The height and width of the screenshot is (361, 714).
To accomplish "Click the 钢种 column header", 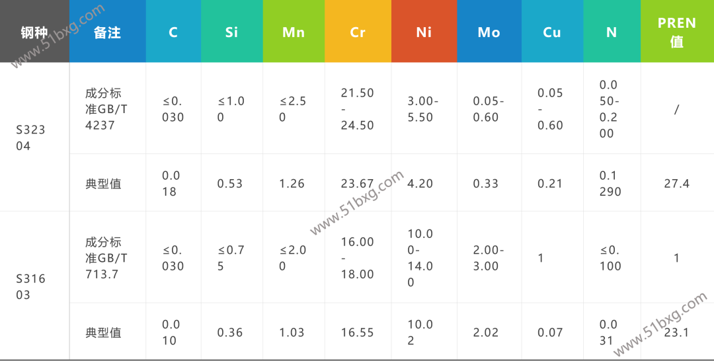I will tap(34, 31).
